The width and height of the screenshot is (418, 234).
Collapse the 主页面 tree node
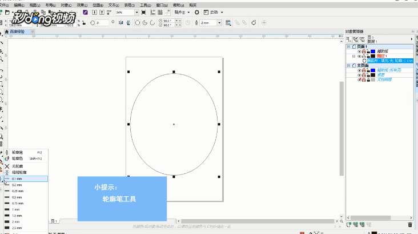click(x=348, y=65)
